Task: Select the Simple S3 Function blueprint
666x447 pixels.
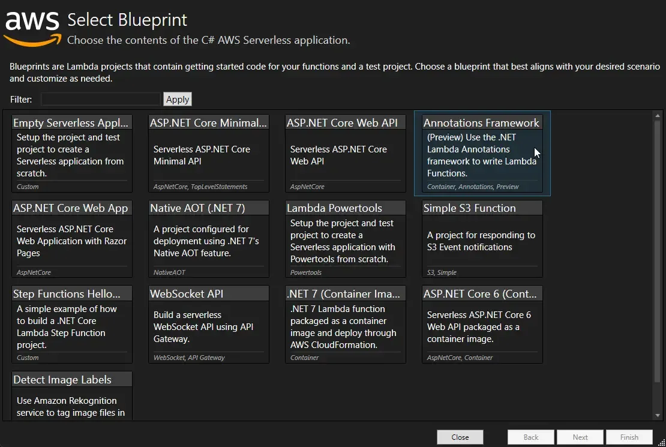Action: point(482,239)
